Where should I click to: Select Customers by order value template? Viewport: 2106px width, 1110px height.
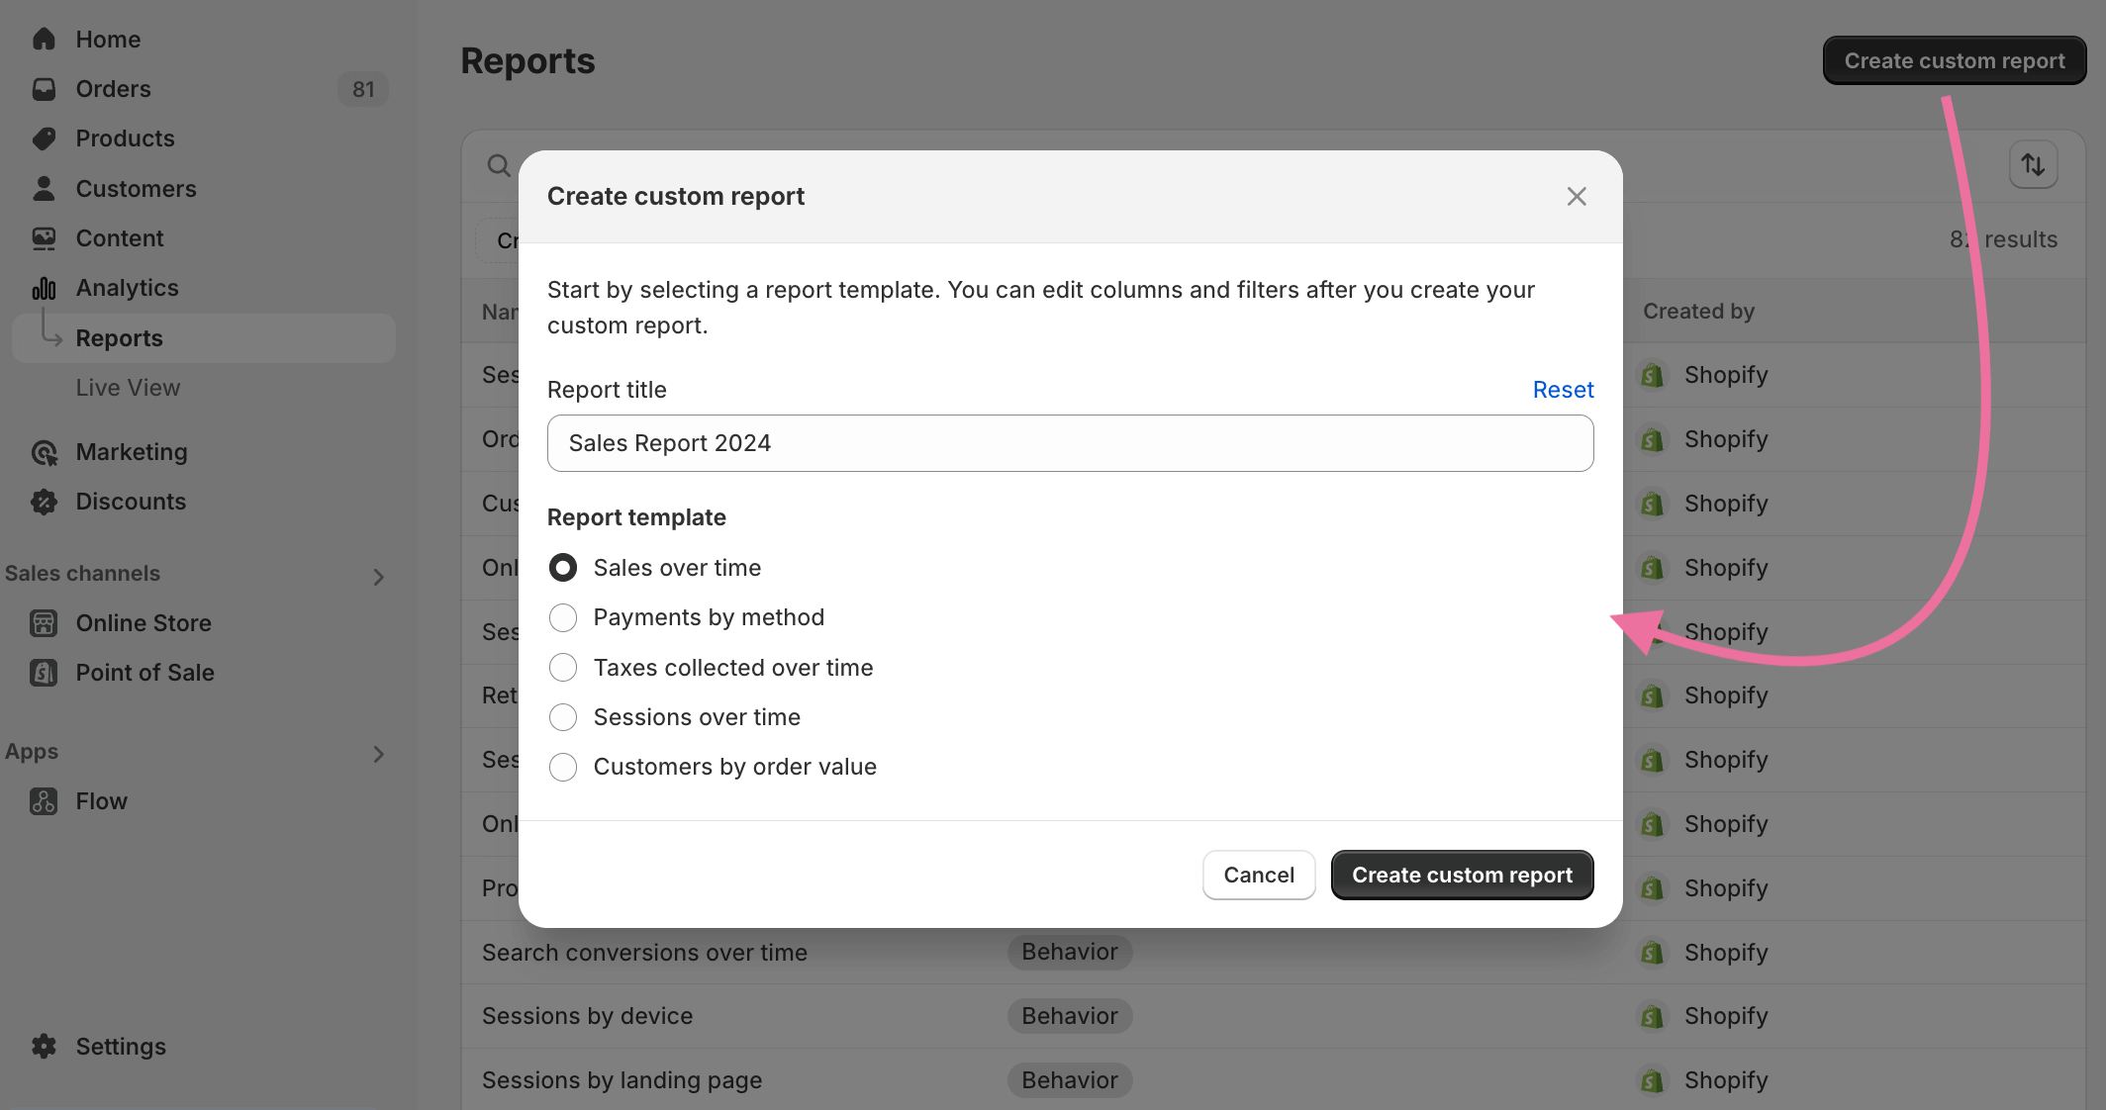(x=563, y=767)
